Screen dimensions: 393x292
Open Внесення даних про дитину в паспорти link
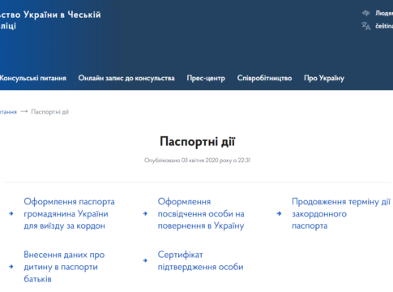(64, 267)
